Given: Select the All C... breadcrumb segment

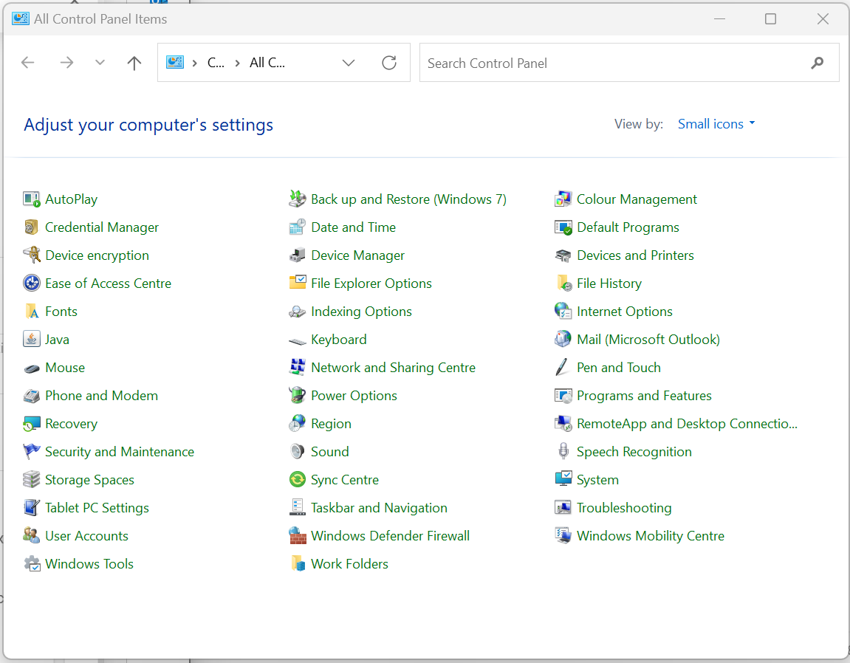Looking at the screenshot, I should tap(267, 63).
